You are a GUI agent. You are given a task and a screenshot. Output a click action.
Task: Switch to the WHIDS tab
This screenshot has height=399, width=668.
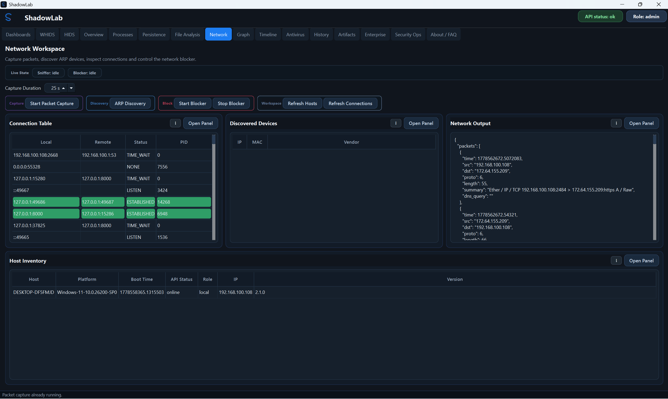point(47,34)
